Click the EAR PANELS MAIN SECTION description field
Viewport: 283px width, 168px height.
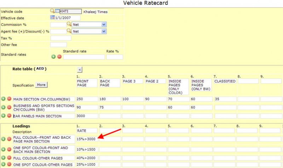[44, 116]
